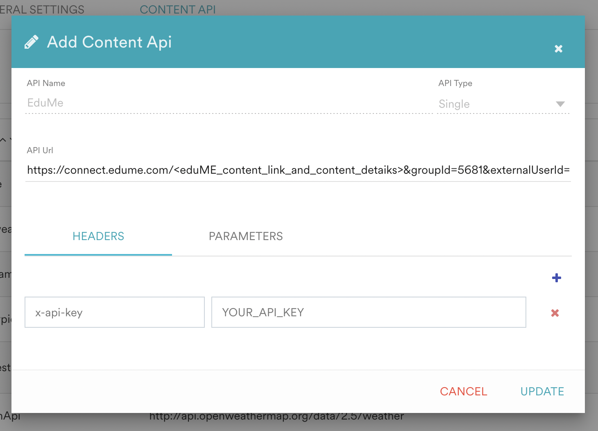This screenshot has height=431, width=598.
Task: Remove the x-api-key header row
Action: (555, 313)
